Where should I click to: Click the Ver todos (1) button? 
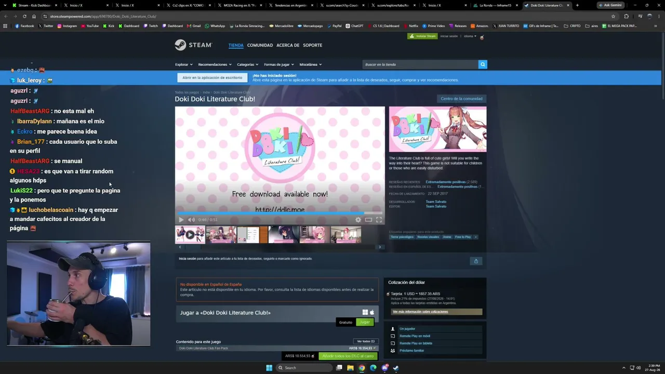(366, 341)
